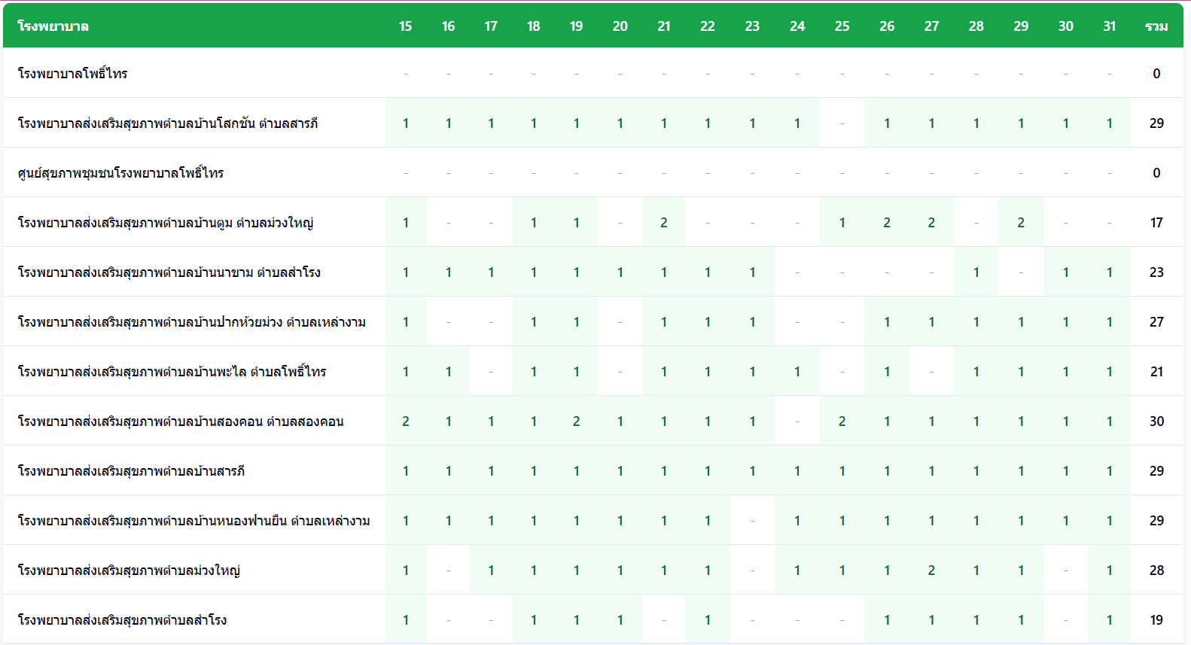The image size is (1191, 645).
Task: Click day 24 value 1 in บ้านพะไล row
Action: pos(797,371)
